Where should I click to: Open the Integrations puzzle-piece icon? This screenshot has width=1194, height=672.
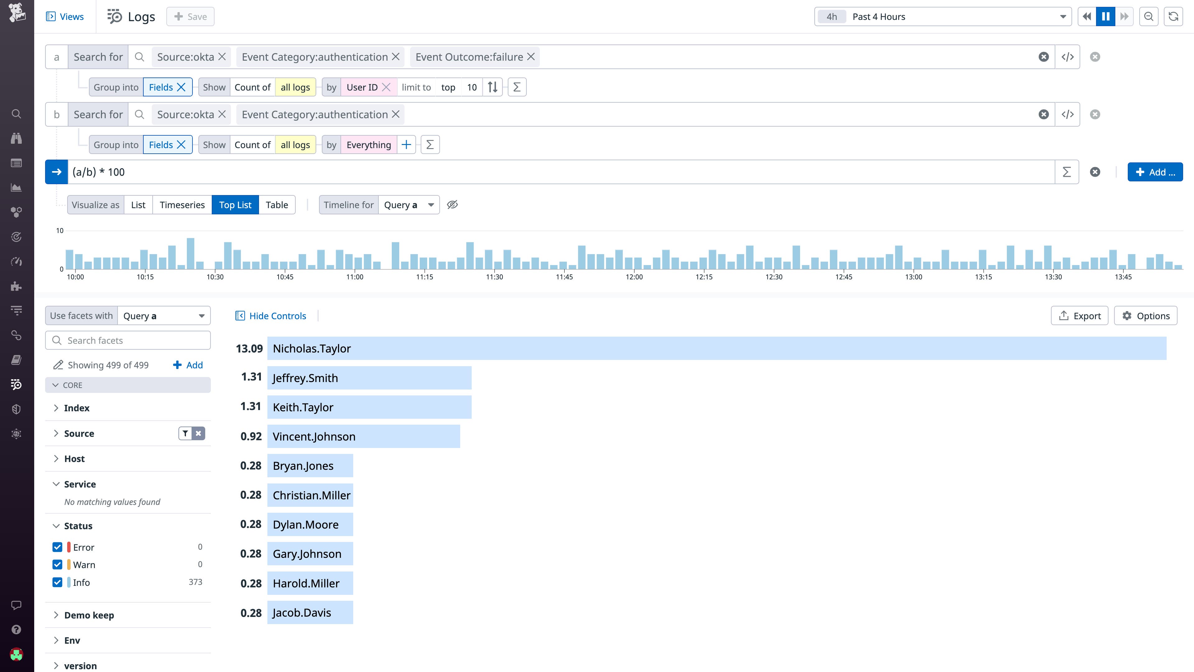click(x=17, y=287)
